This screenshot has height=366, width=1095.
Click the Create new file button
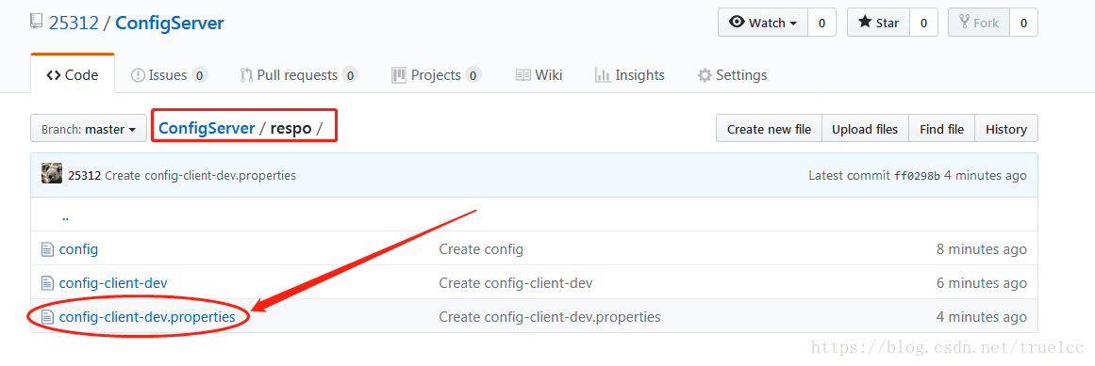(x=769, y=129)
